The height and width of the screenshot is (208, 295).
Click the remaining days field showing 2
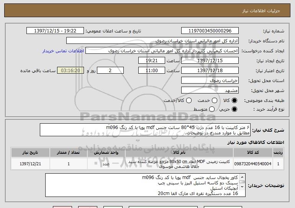[110, 71]
